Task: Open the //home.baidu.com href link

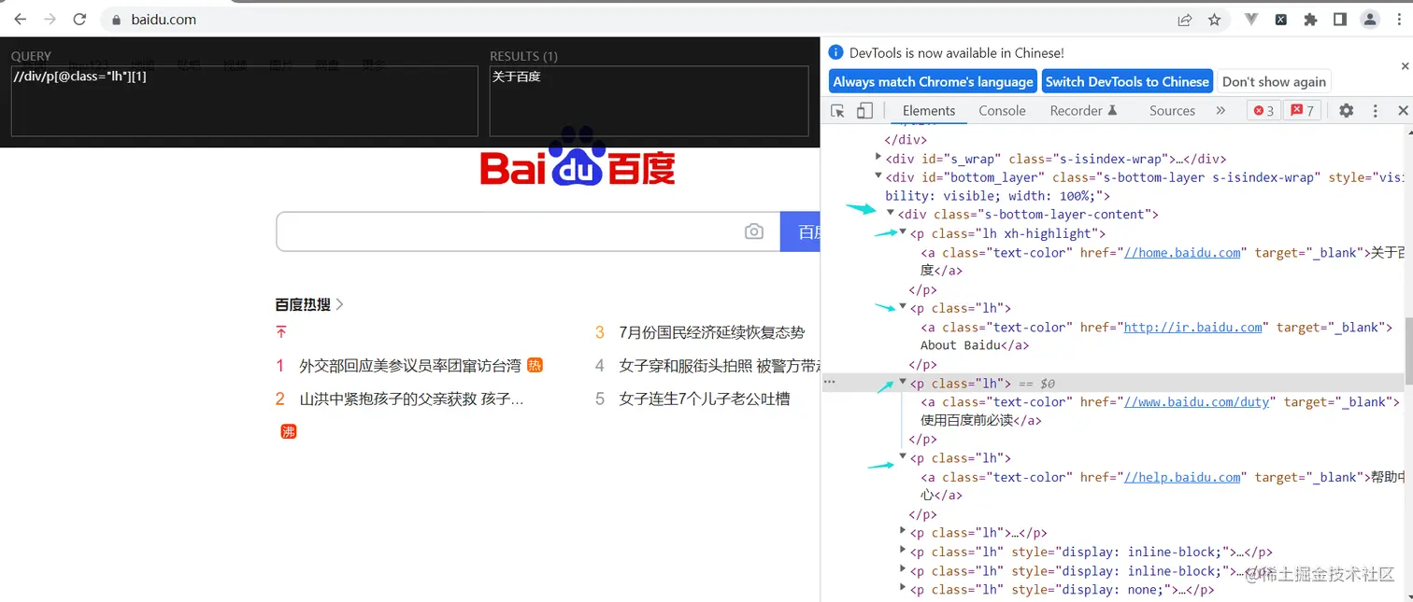Action: tap(1182, 252)
